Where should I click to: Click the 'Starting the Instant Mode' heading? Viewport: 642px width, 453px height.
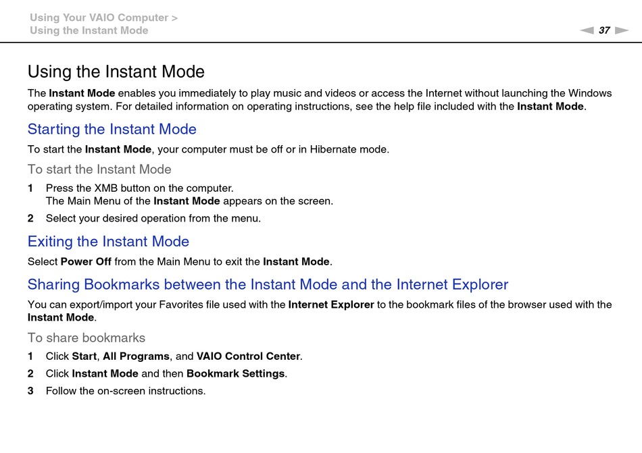click(112, 129)
